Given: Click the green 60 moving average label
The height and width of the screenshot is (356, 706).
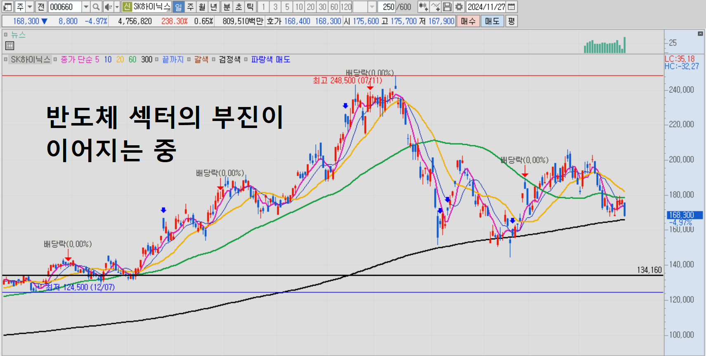Looking at the screenshot, I should [x=132, y=59].
